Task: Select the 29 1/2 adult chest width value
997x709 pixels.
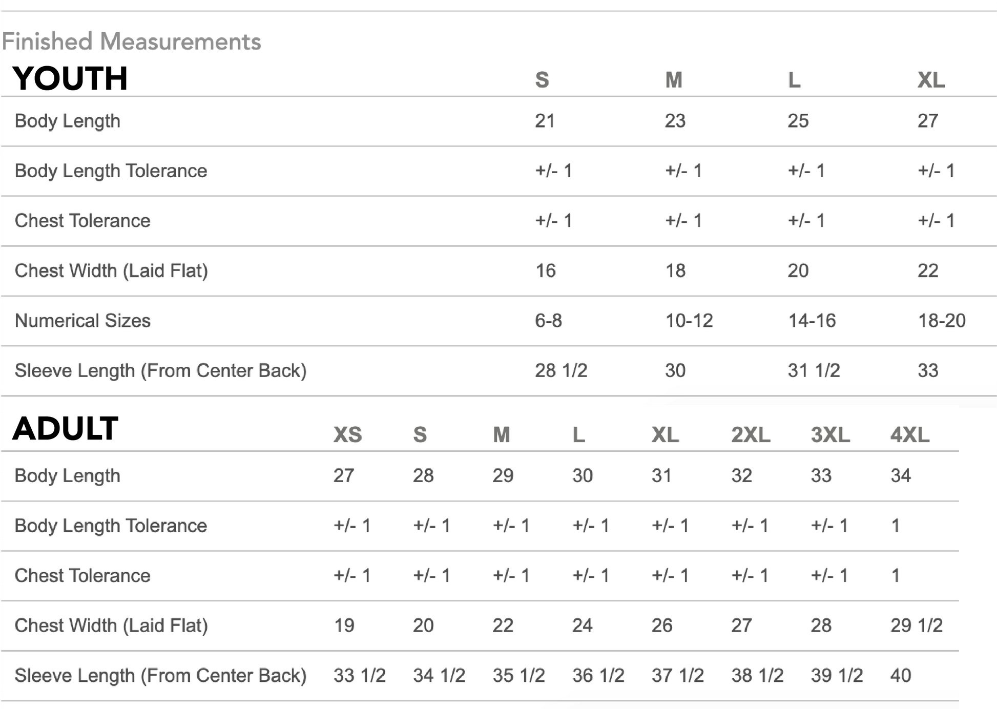Action: (916, 625)
